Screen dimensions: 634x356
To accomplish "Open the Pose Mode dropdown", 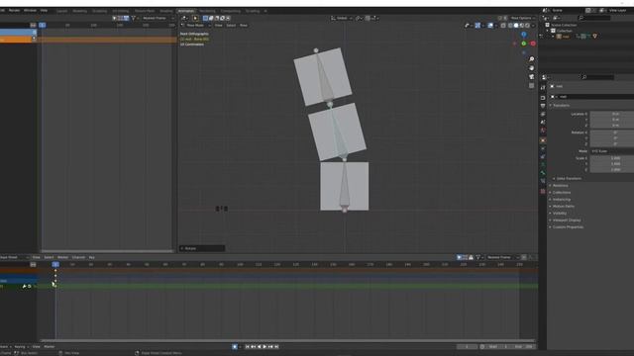I will [x=196, y=26].
